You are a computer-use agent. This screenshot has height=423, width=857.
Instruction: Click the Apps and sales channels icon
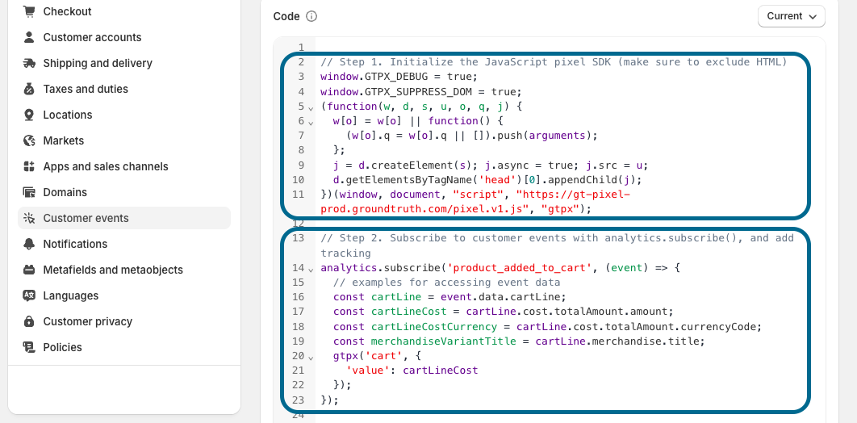[29, 166]
